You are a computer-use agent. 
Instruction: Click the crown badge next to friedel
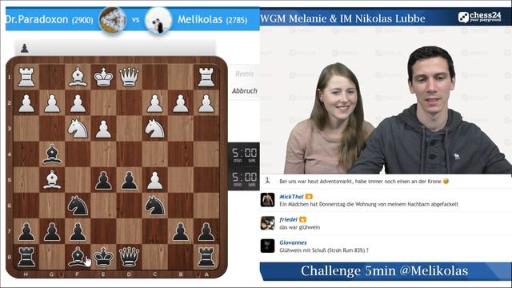(302, 219)
